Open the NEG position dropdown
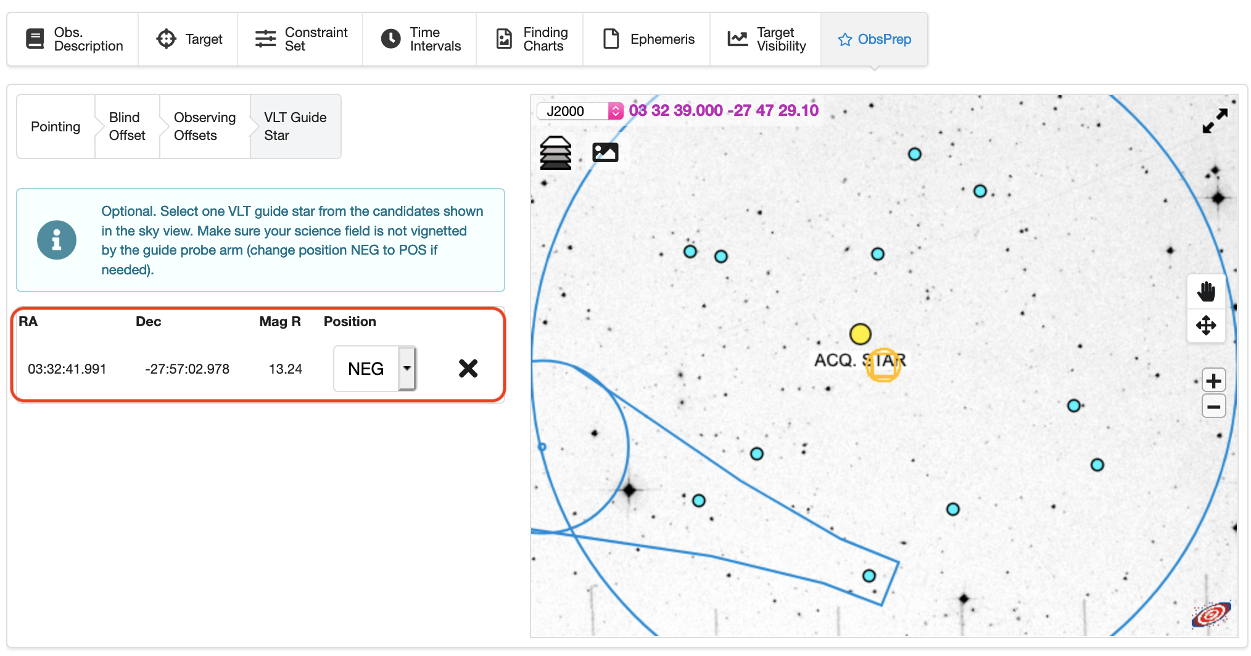Screen dimensions: 1251x656 [375, 369]
